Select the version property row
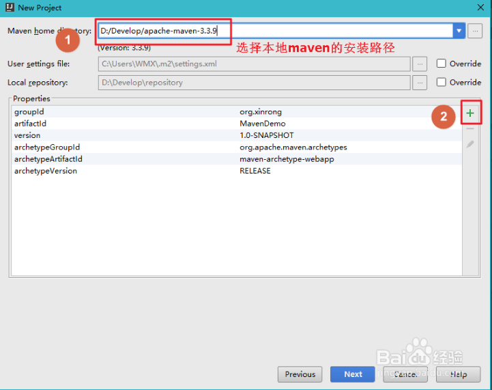Image resolution: width=492 pixels, height=390 pixels. pos(237,135)
